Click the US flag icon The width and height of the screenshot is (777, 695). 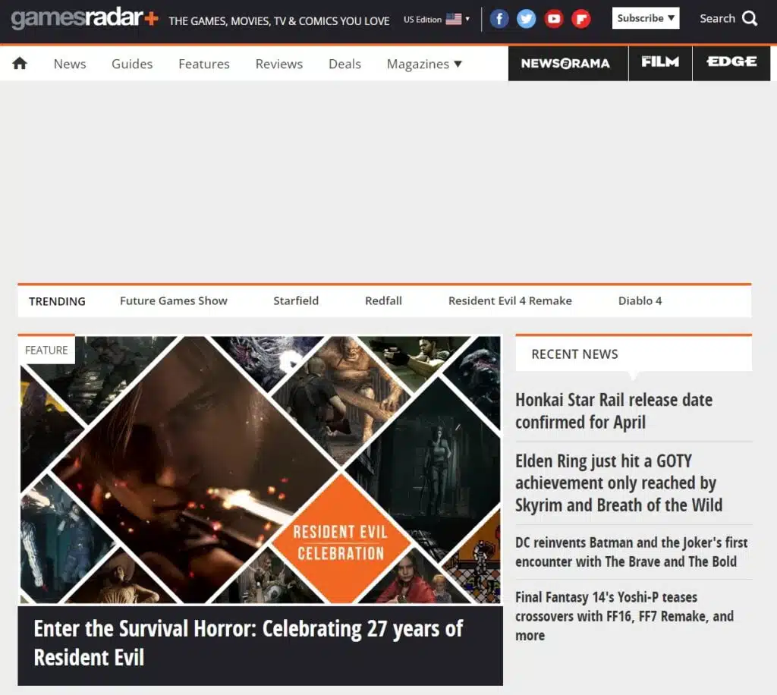tap(454, 19)
